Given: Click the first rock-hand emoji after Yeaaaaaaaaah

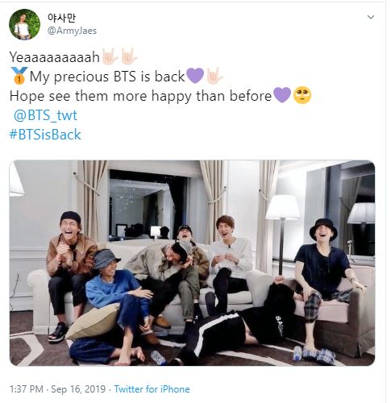Looking at the screenshot, I should pos(110,56).
